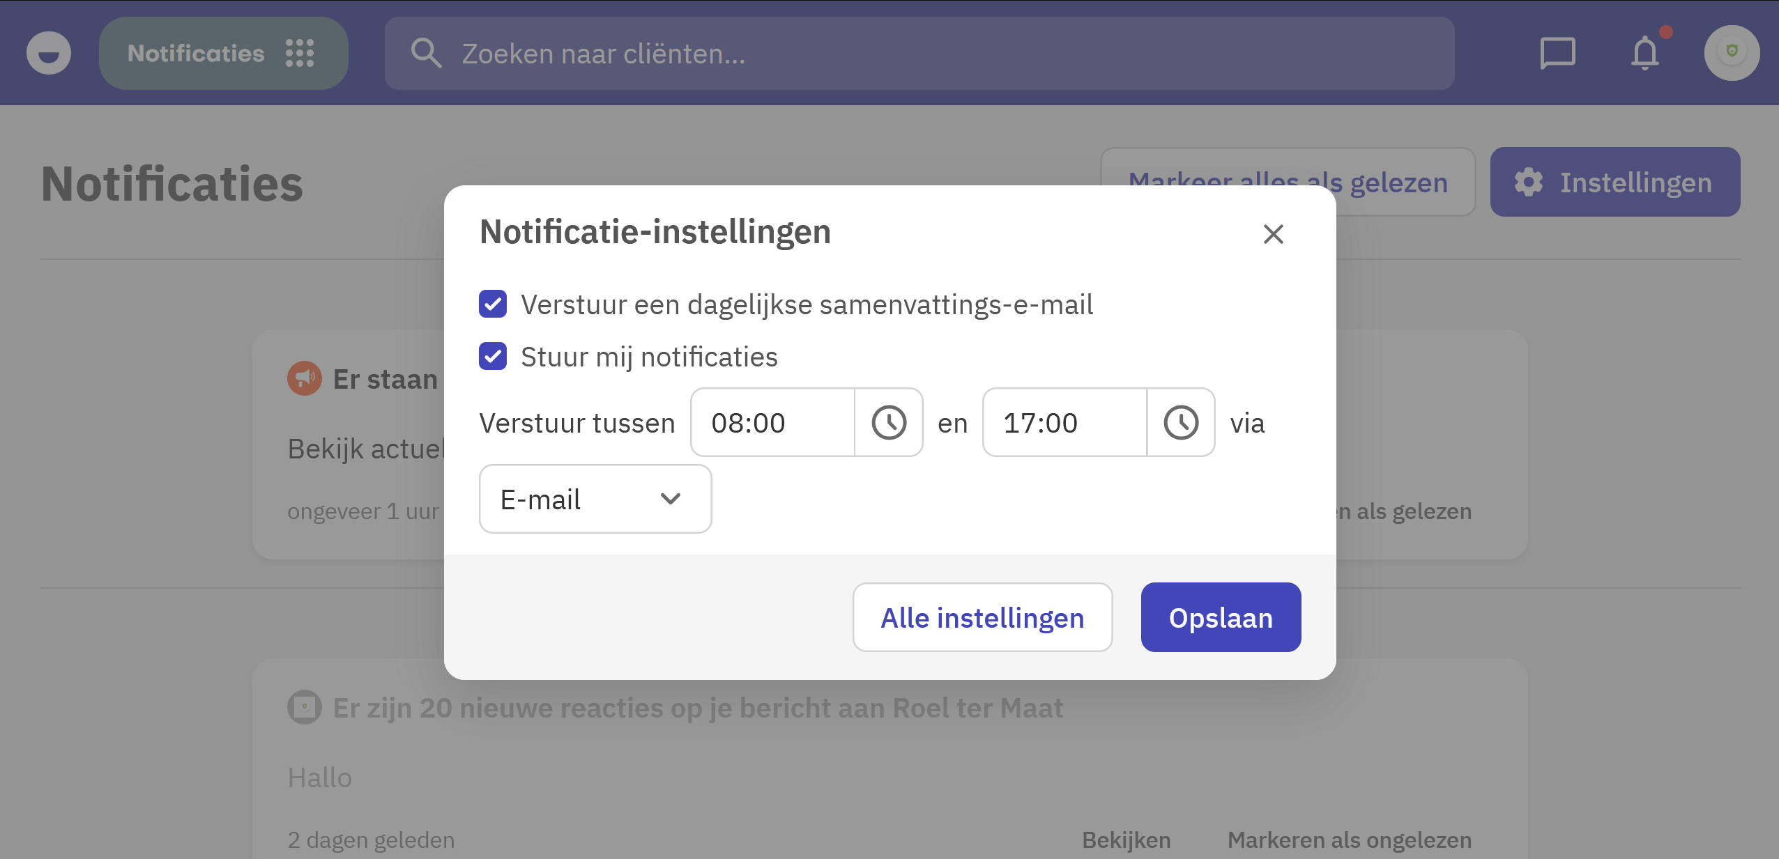
Task: Click Markeren als ongelezen link
Action: click(1350, 840)
